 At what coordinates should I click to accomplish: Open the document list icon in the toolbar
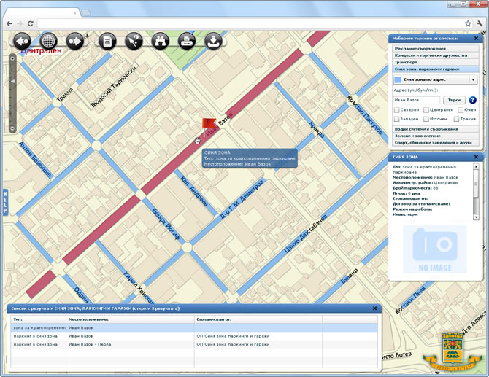coord(107,41)
